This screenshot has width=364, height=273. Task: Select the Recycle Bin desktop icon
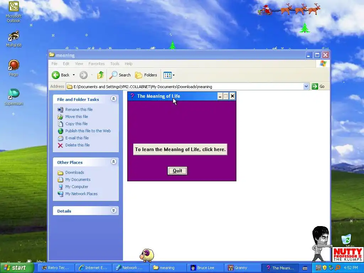(346, 240)
